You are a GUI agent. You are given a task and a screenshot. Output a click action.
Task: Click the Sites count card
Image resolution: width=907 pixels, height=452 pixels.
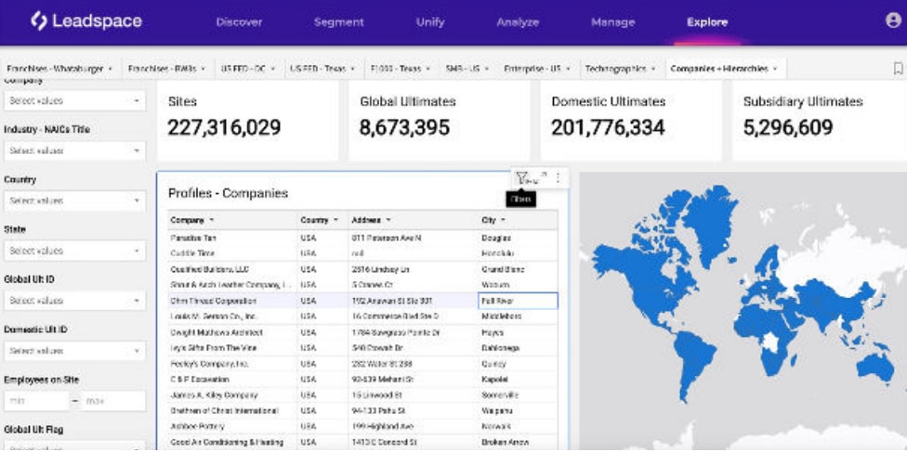click(247, 121)
